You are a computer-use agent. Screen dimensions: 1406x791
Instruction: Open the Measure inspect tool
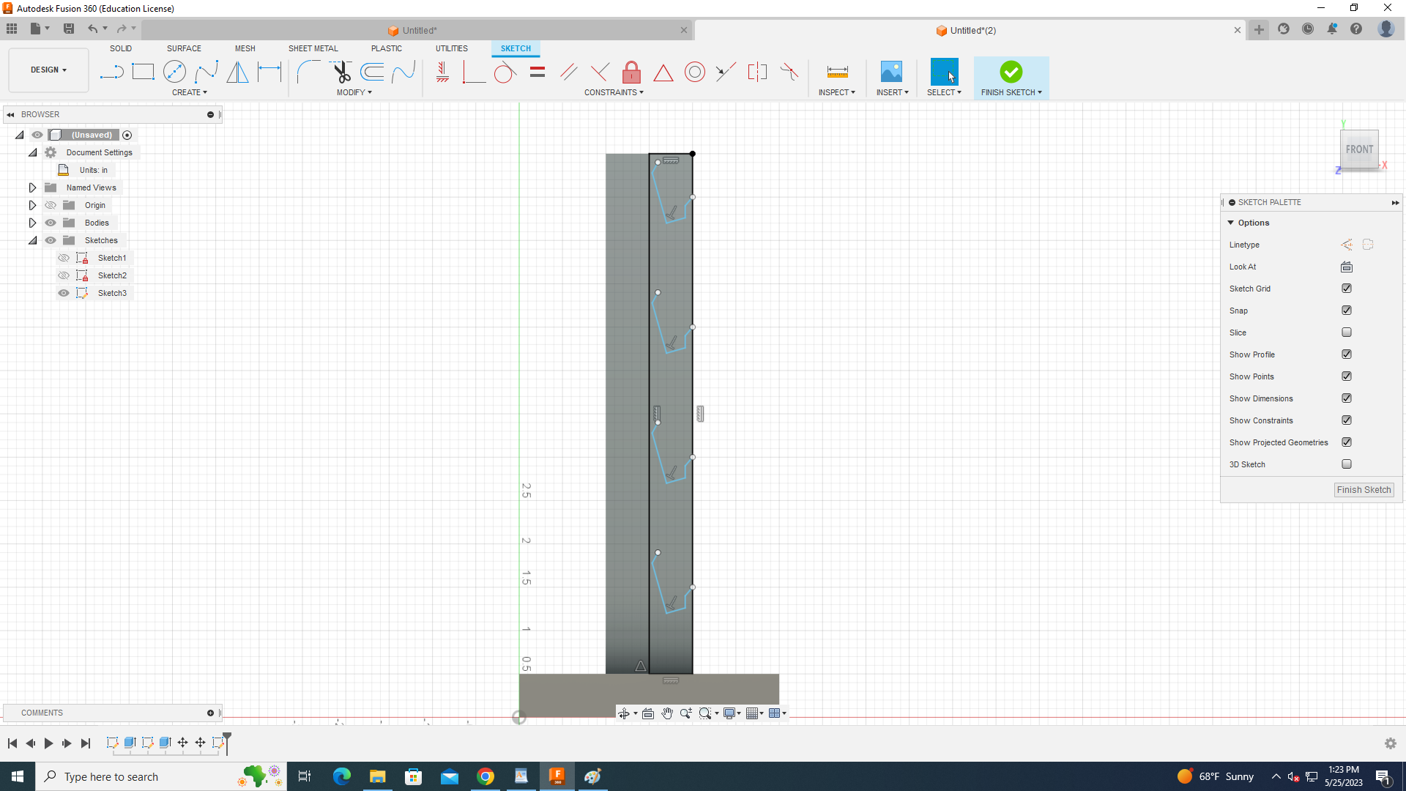[837, 72]
